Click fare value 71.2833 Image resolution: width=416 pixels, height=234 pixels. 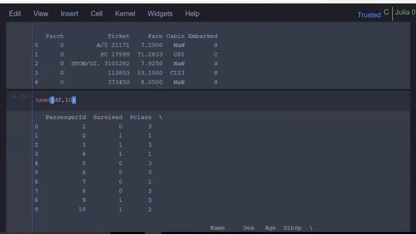coord(150,55)
